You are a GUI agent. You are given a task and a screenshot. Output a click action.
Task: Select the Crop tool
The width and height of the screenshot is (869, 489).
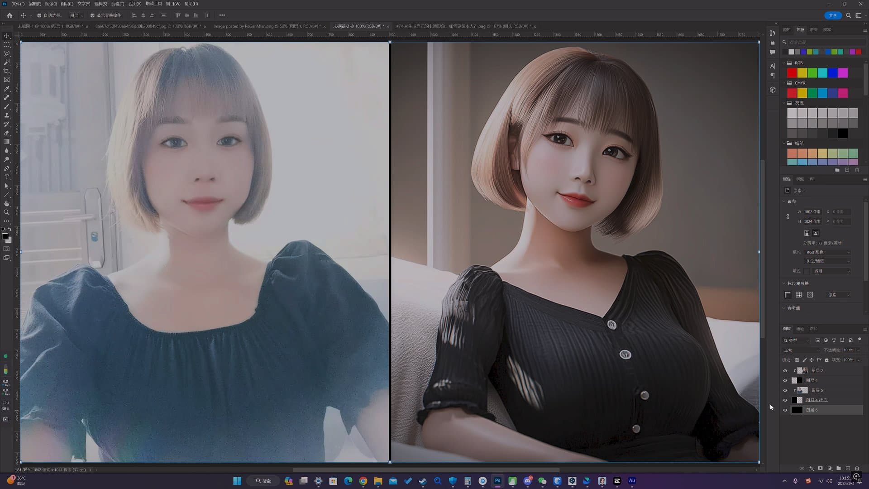click(6, 71)
